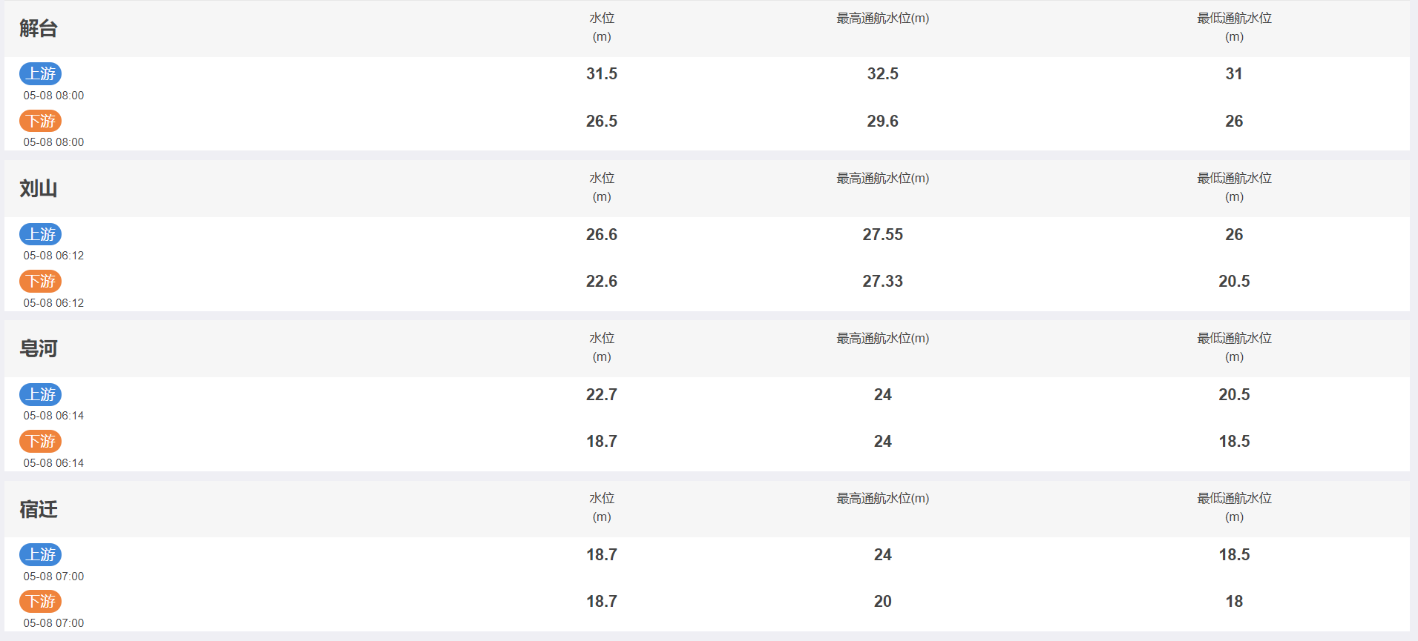Viewport: 1418px width, 641px height.
Task: Click the 上游 badge under 解台
Action: (x=41, y=73)
